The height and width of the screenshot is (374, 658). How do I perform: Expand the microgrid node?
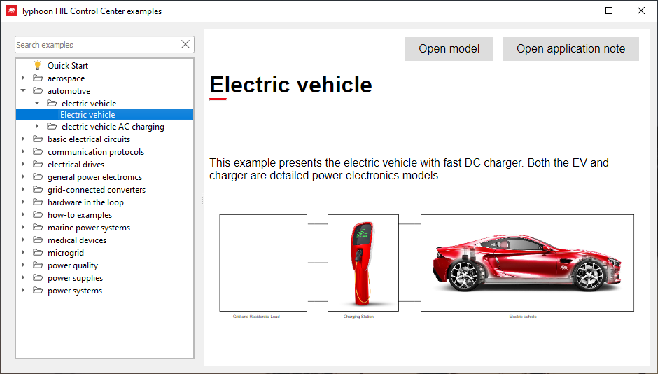point(23,252)
